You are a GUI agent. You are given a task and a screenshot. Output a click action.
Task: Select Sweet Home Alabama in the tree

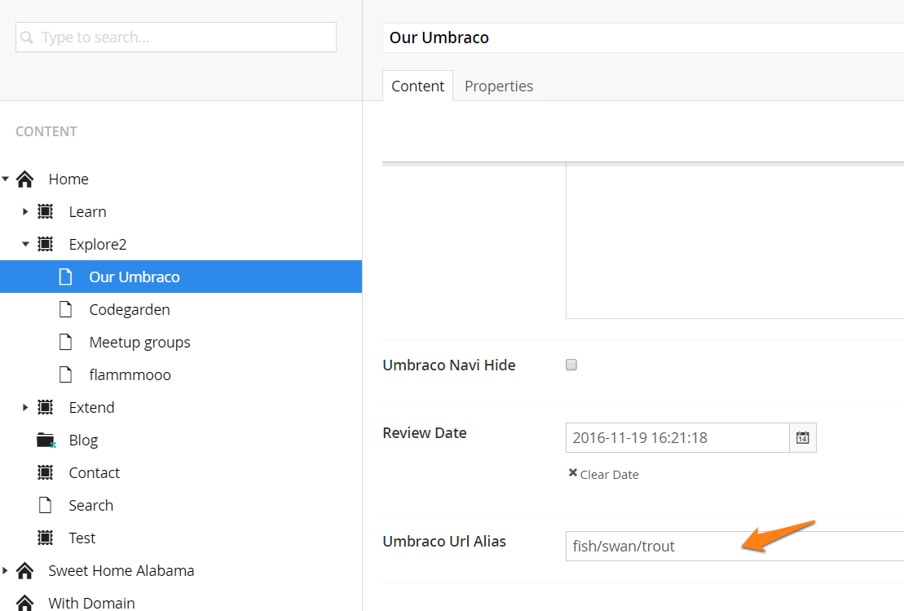click(x=121, y=570)
